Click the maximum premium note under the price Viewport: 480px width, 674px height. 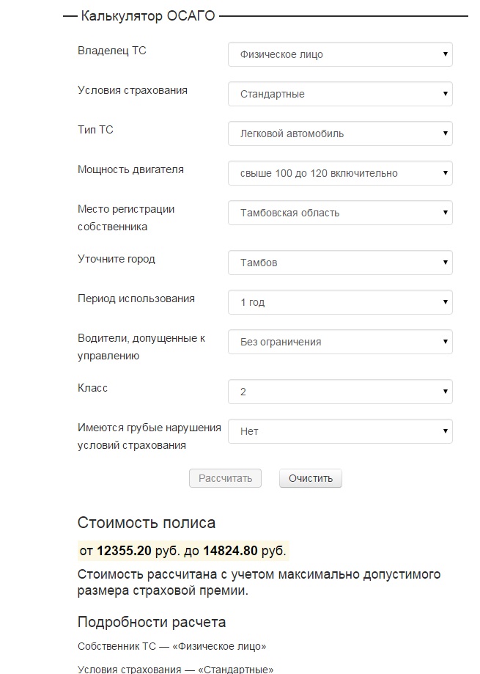259,582
